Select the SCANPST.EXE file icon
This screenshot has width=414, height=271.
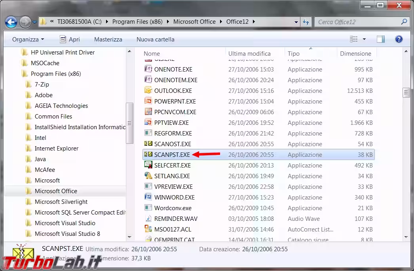coord(148,154)
